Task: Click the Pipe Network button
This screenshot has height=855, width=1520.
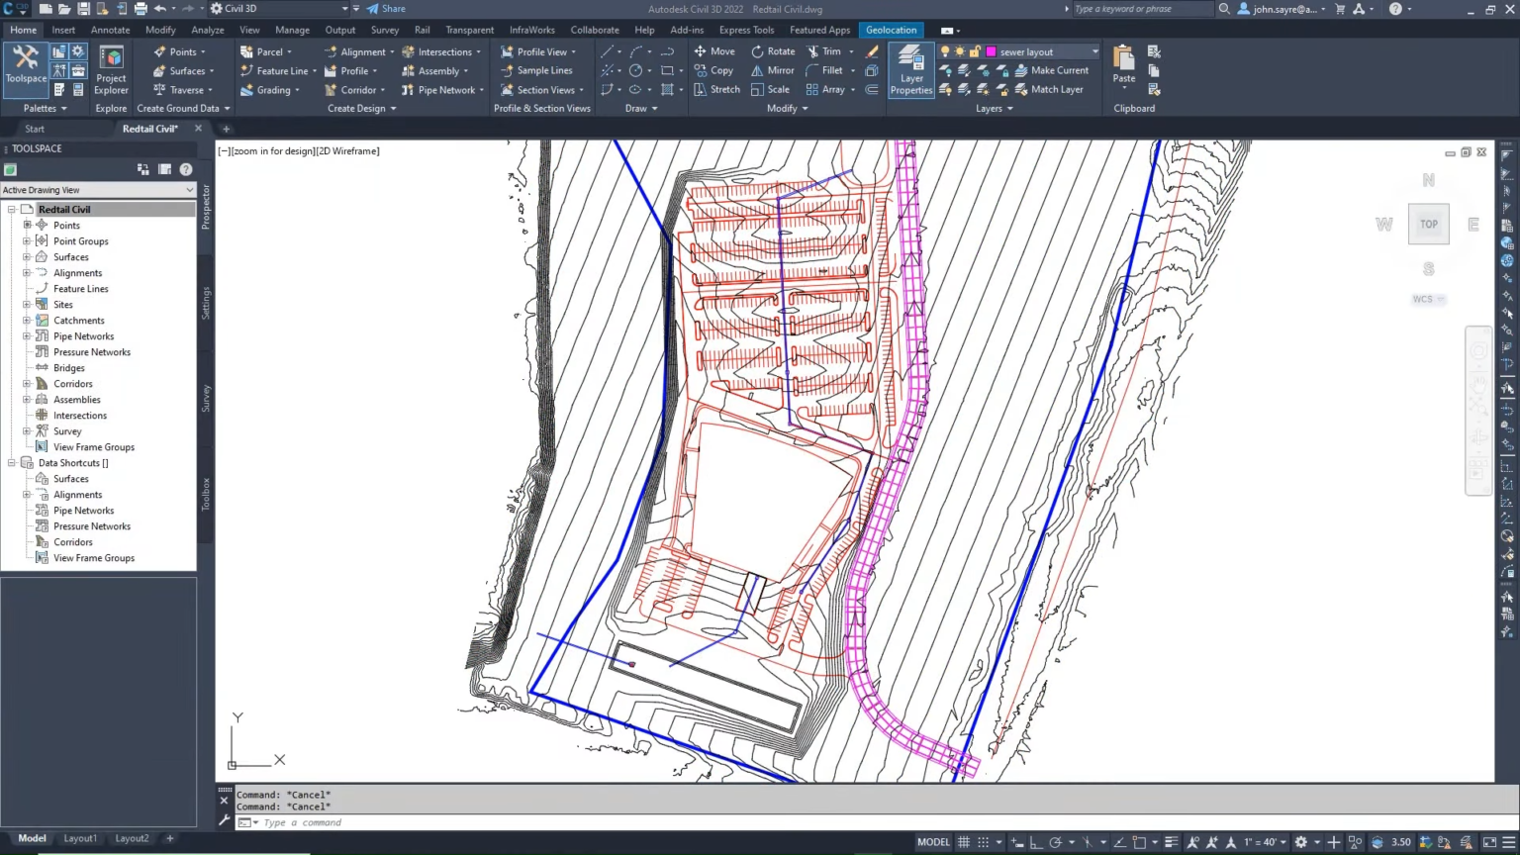Action: (x=441, y=89)
